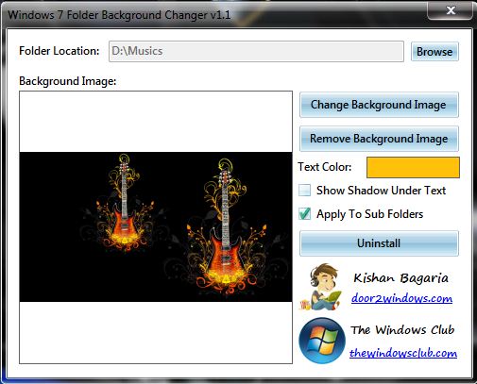This screenshot has width=477, height=384.
Task: Click the Background Image label
Action: pyautogui.click(x=68, y=81)
